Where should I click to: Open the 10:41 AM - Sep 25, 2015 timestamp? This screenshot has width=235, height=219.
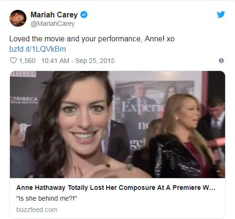[x=78, y=61]
